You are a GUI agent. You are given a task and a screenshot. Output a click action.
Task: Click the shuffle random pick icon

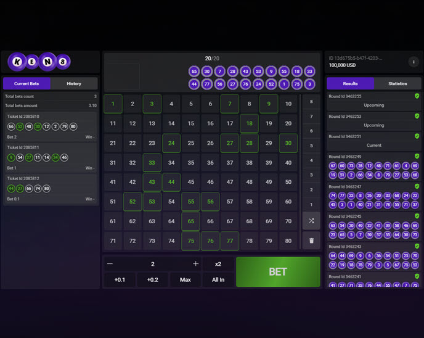click(311, 221)
